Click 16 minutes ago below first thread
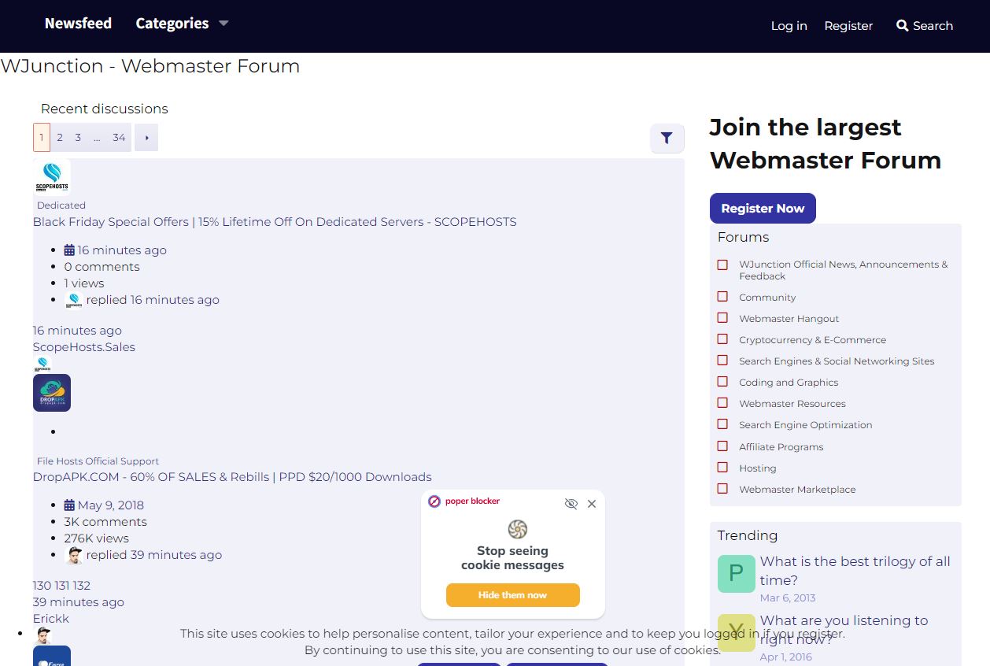The width and height of the screenshot is (990, 666). pyautogui.click(x=77, y=331)
